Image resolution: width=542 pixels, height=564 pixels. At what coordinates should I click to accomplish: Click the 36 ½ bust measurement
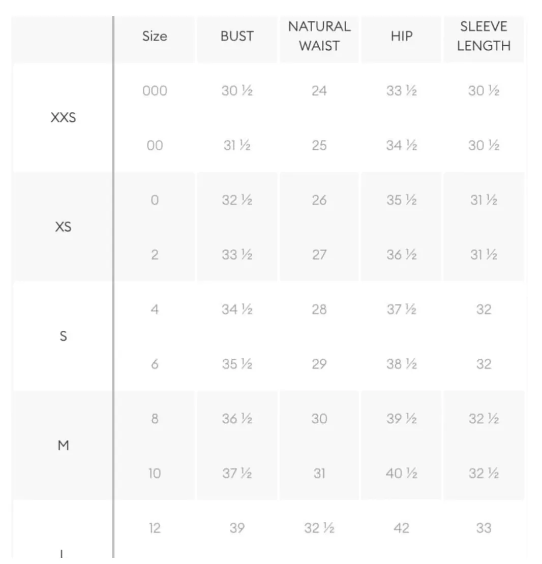(237, 419)
